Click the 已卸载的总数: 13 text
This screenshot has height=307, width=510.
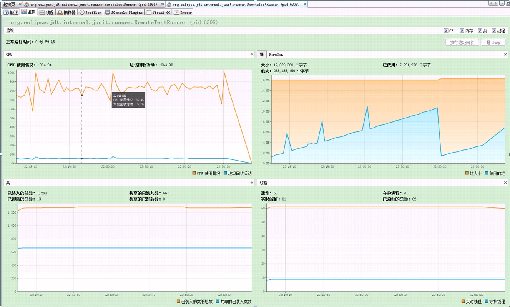click(24, 199)
